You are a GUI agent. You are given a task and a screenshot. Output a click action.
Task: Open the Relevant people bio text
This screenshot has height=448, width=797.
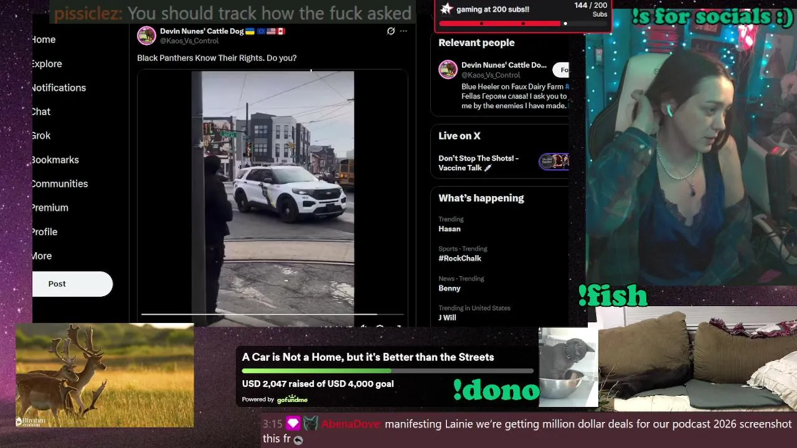pos(515,96)
